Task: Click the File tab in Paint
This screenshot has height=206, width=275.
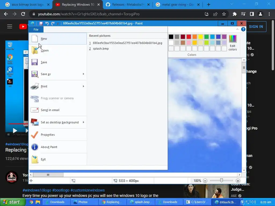Action: pyautogui.click(x=36, y=30)
